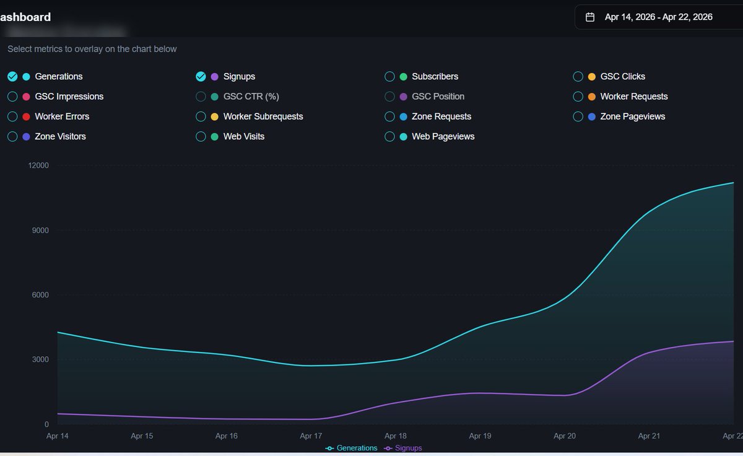Enable the Worker Requests checkbox
Viewport: 743px width, 456px height.
tap(578, 97)
